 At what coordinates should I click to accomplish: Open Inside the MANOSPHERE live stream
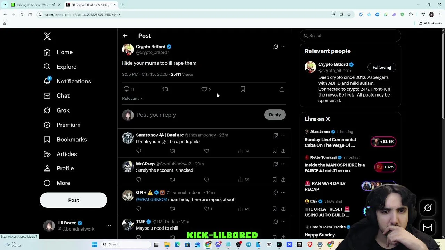334,168
